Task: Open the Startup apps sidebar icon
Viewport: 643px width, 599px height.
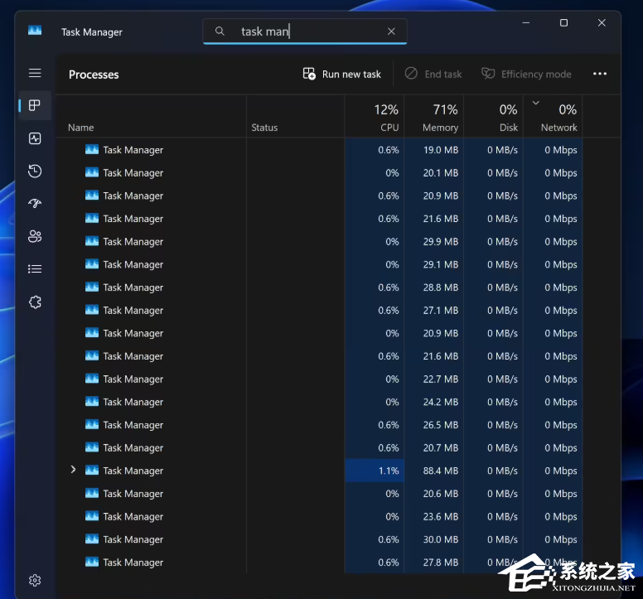Action: (x=35, y=203)
